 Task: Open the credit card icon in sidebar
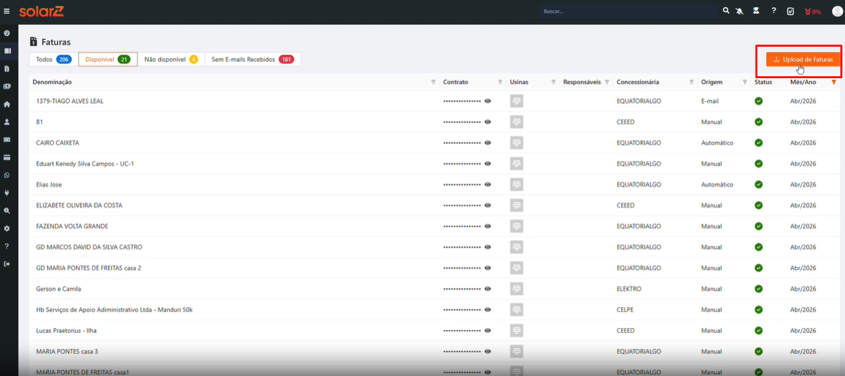(7, 158)
